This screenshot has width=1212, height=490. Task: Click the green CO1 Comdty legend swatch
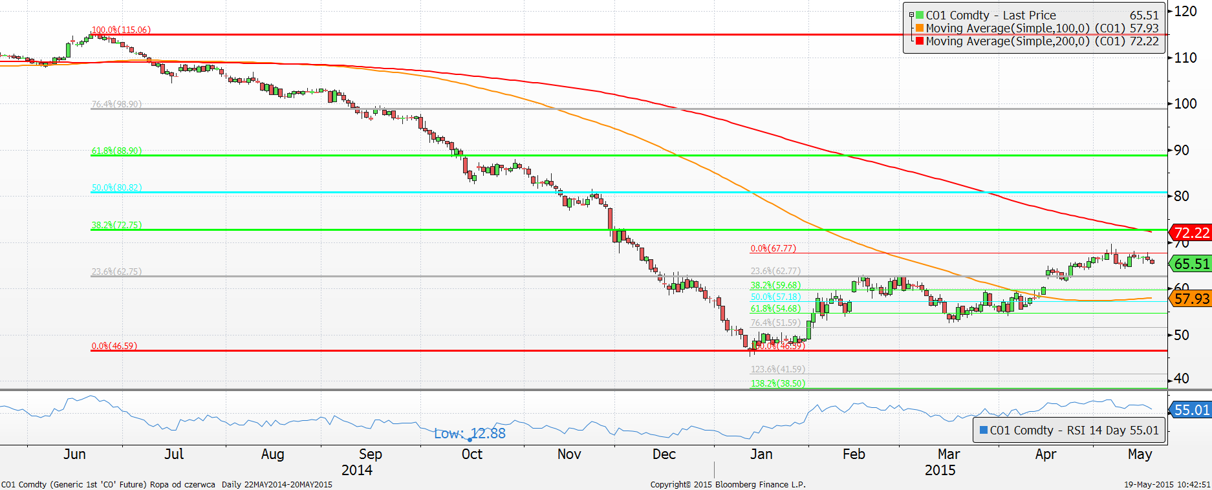tap(919, 16)
